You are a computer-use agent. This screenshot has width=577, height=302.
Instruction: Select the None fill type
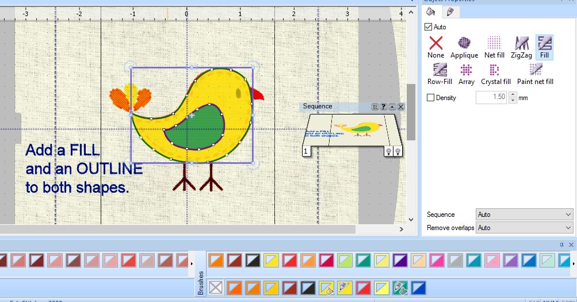(x=435, y=47)
